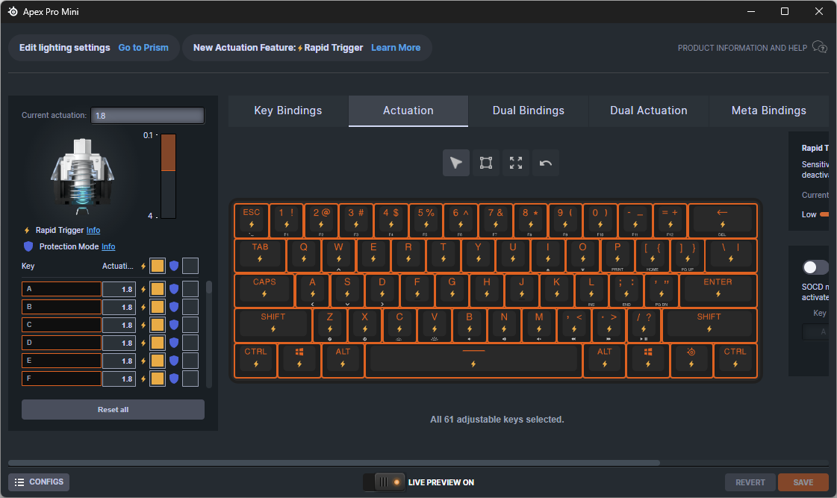Click the SAVE button

(x=803, y=482)
